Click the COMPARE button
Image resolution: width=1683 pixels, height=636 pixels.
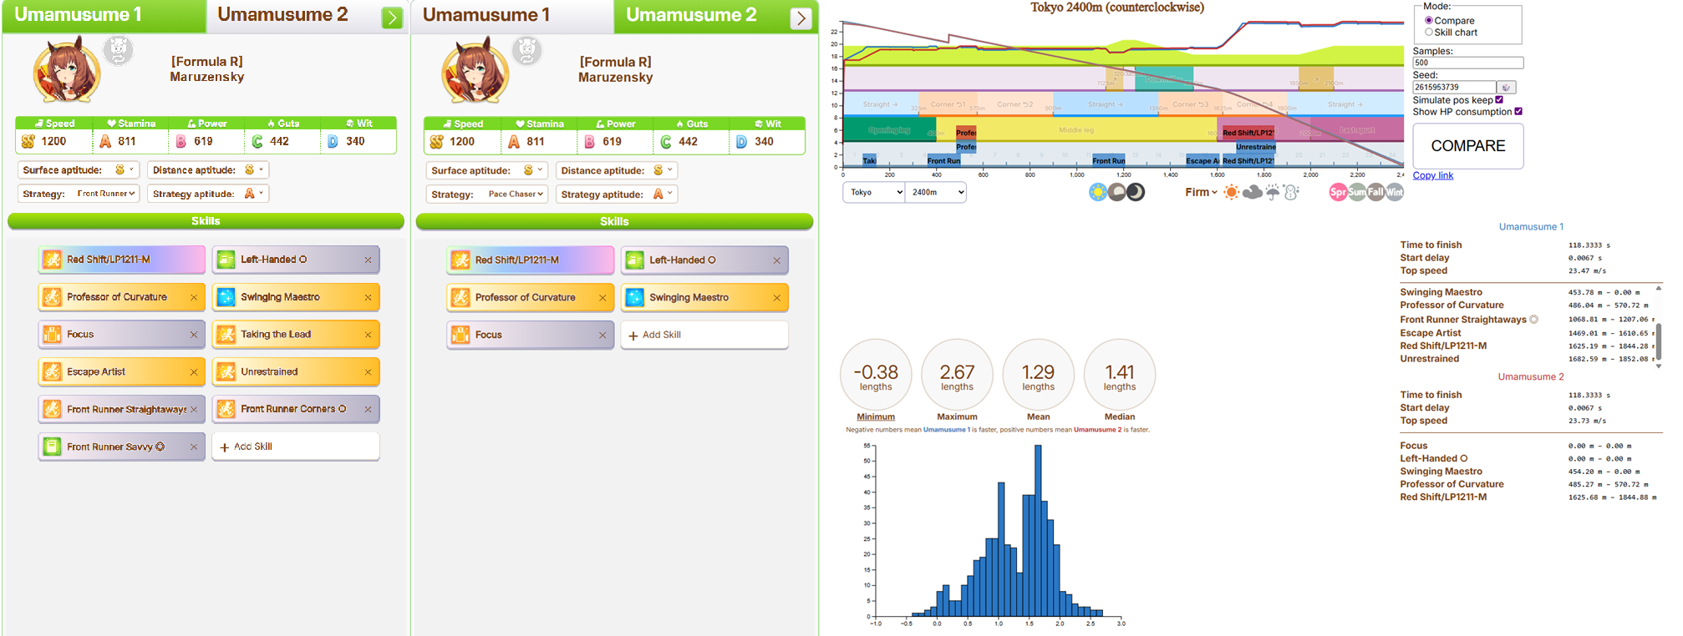tap(1468, 146)
